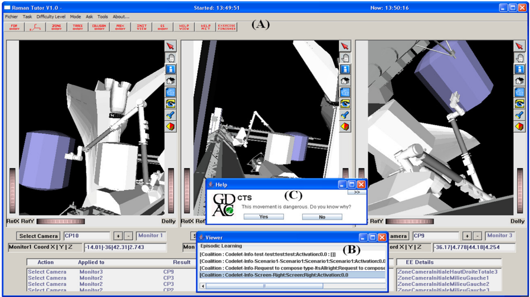Image resolution: width=530 pixels, height=297 pixels.
Task: Open the blue info icon in Monitor 3
Action: tap(519, 69)
